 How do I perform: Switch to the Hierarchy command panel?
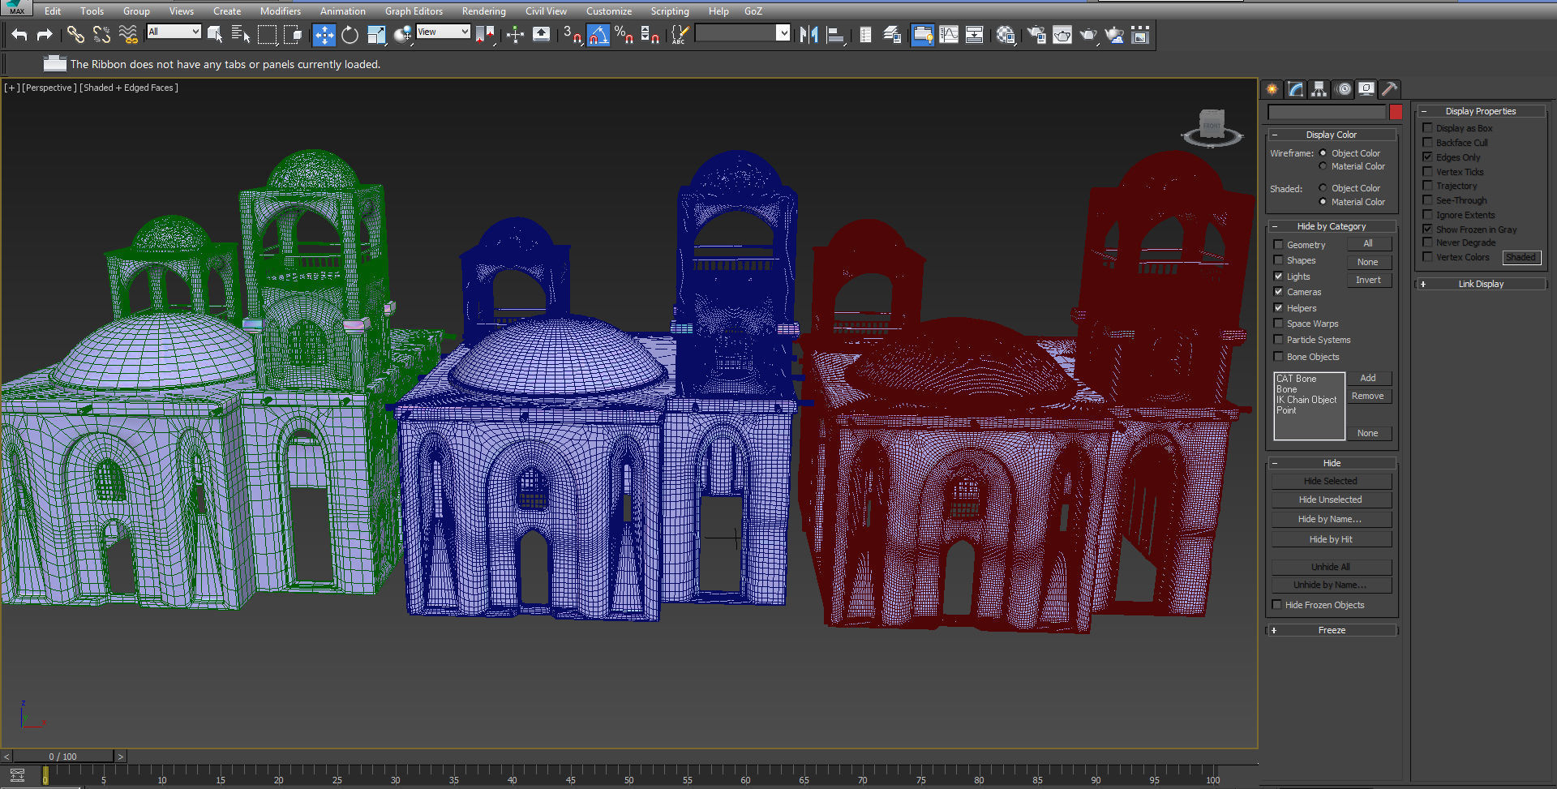point(1319,89)
